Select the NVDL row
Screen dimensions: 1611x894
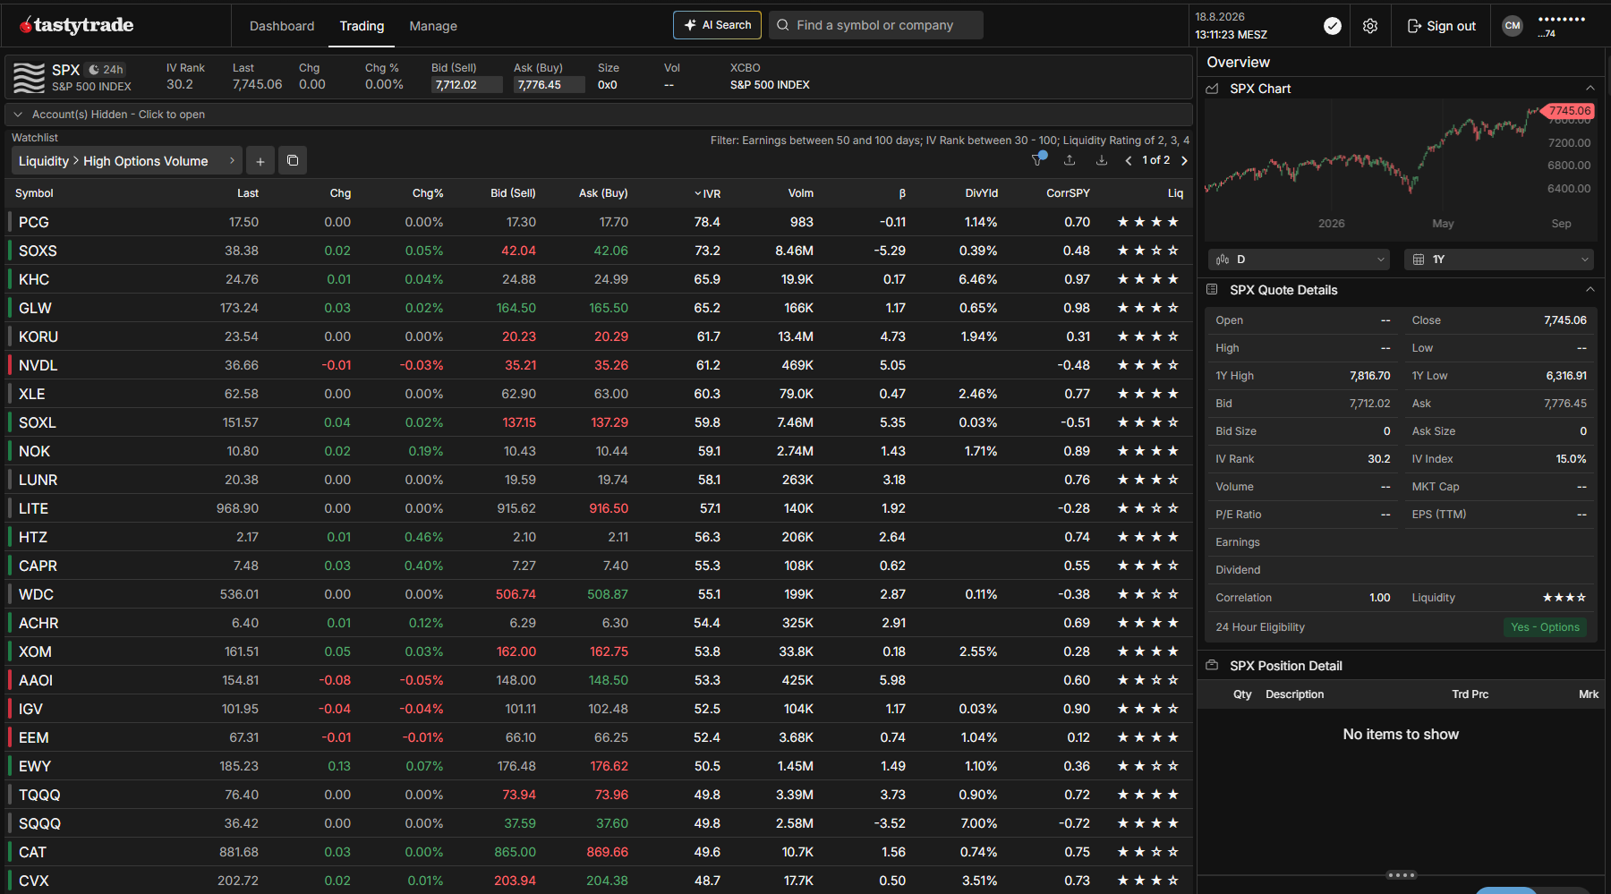pos(599,365)
